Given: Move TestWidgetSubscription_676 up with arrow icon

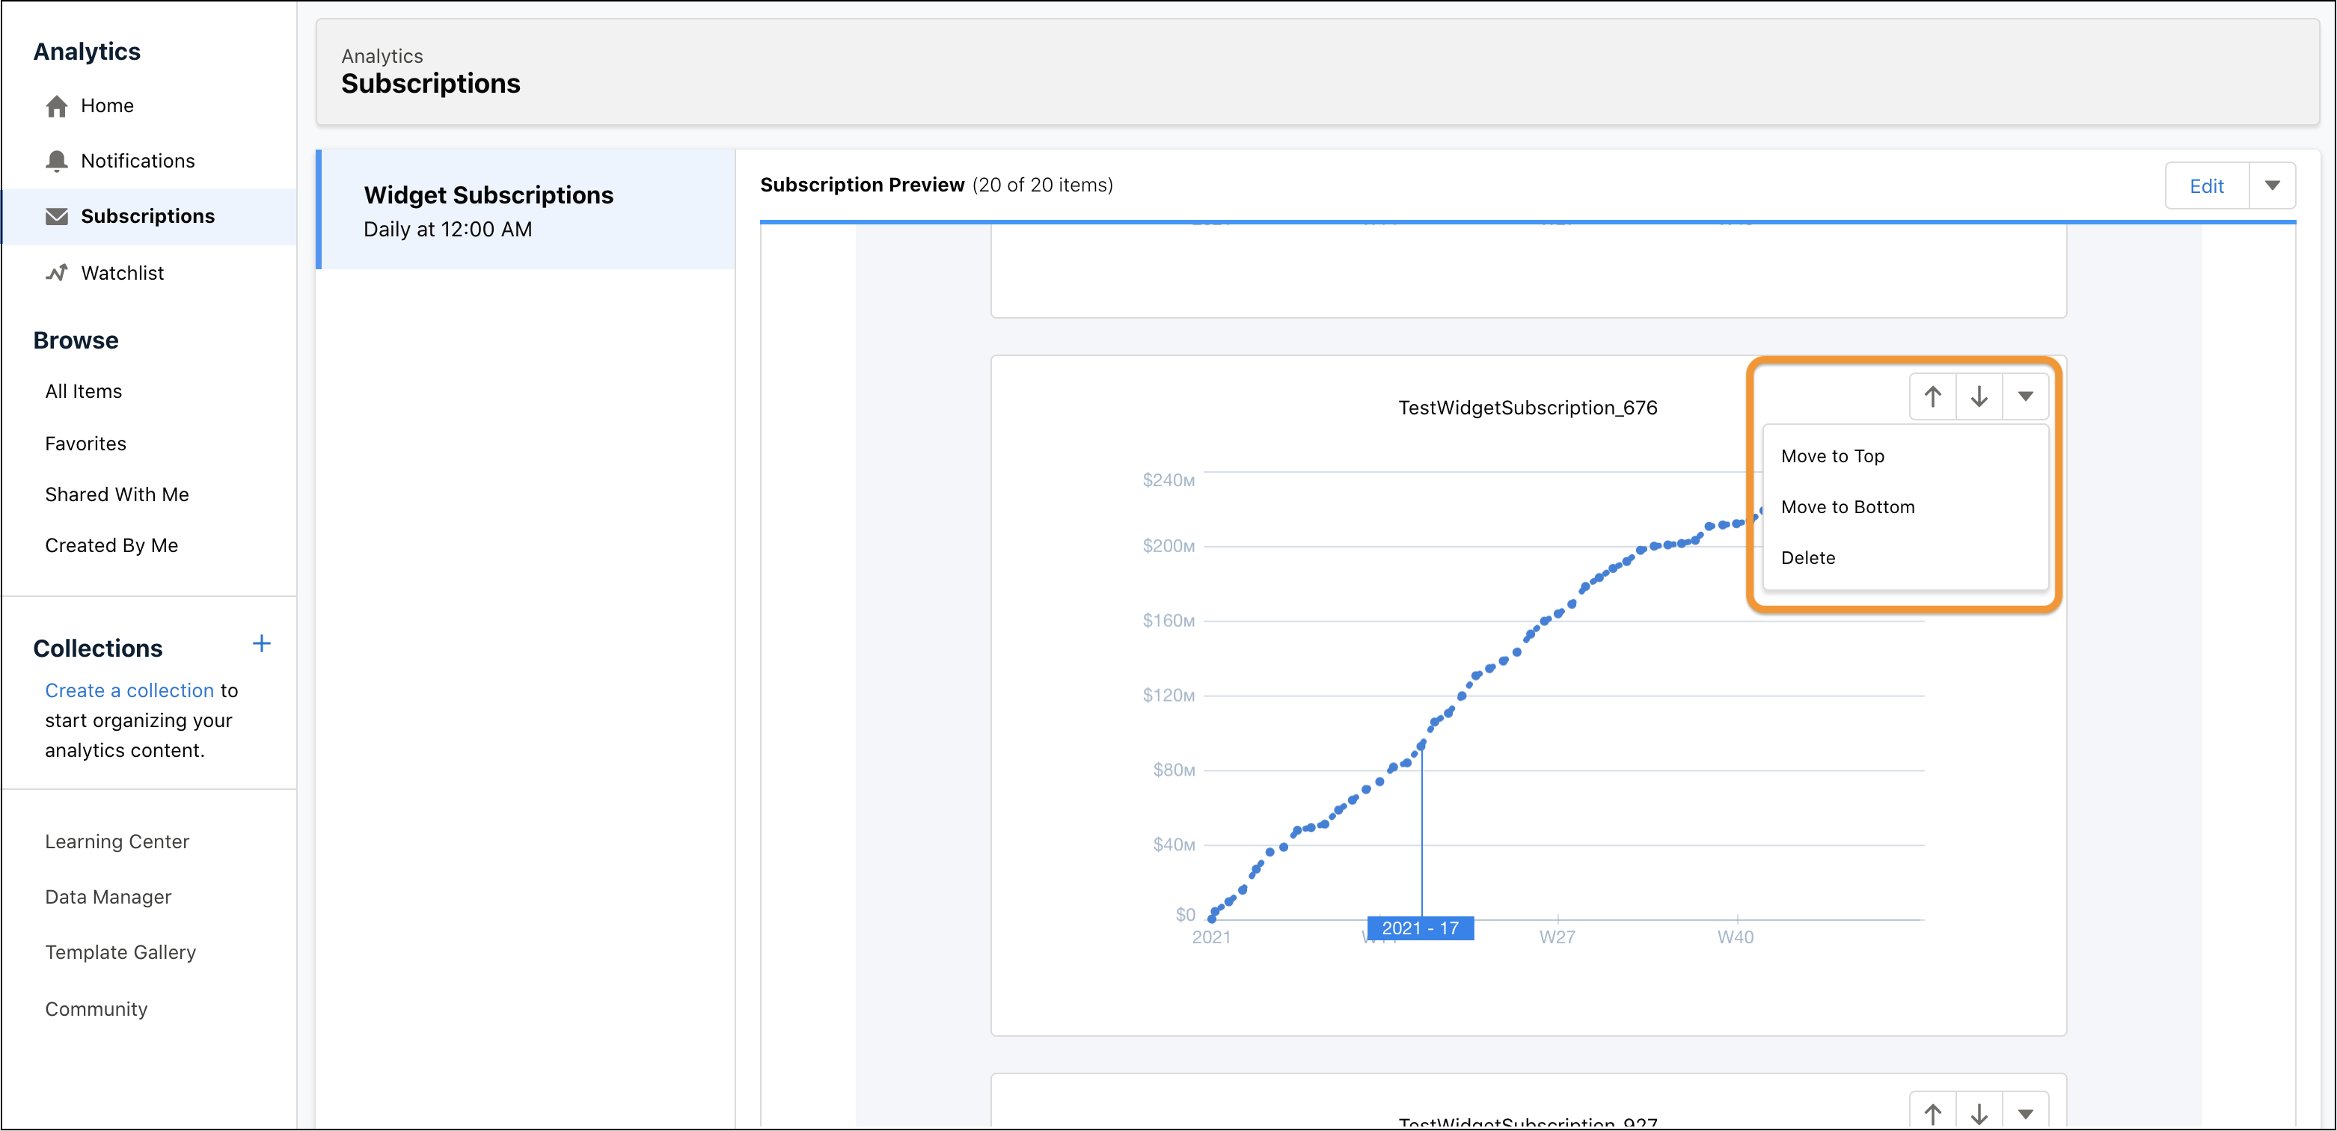Looking at the screenshot, I should click(1932, 396).
